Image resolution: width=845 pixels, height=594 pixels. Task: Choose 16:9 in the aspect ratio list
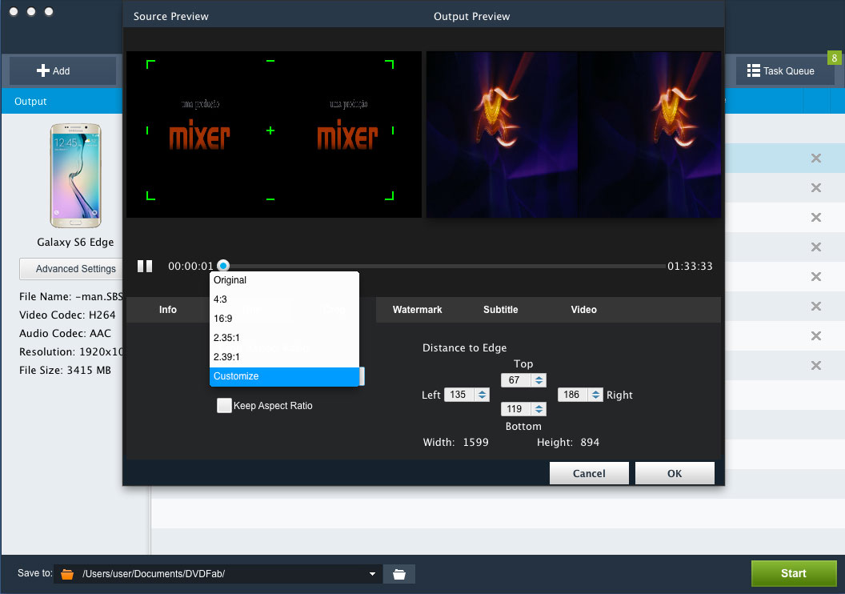[284, 319]
